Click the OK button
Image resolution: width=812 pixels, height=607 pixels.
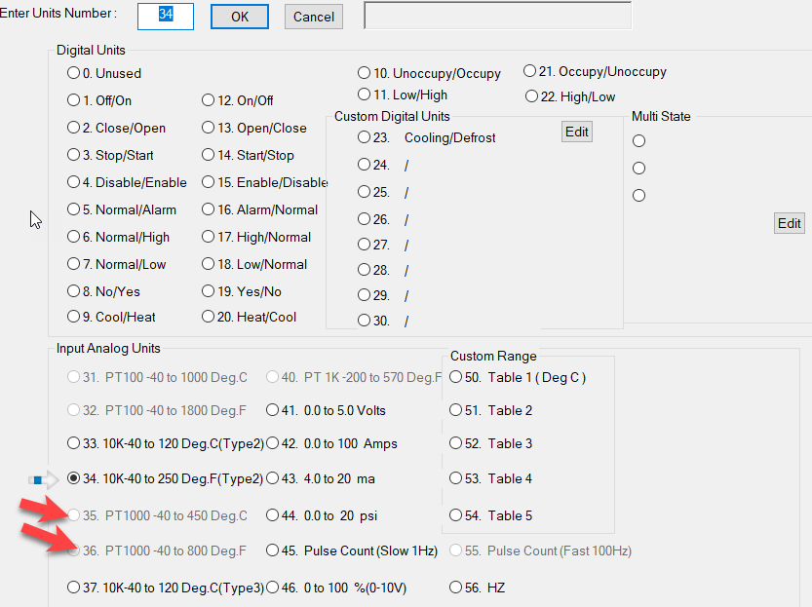point(240,17)
